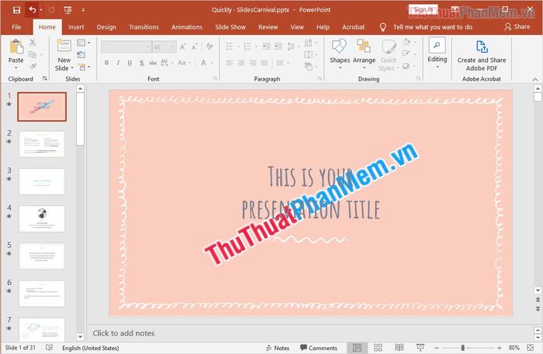
Task: Click the Copy icon
Action: [33, 54]
